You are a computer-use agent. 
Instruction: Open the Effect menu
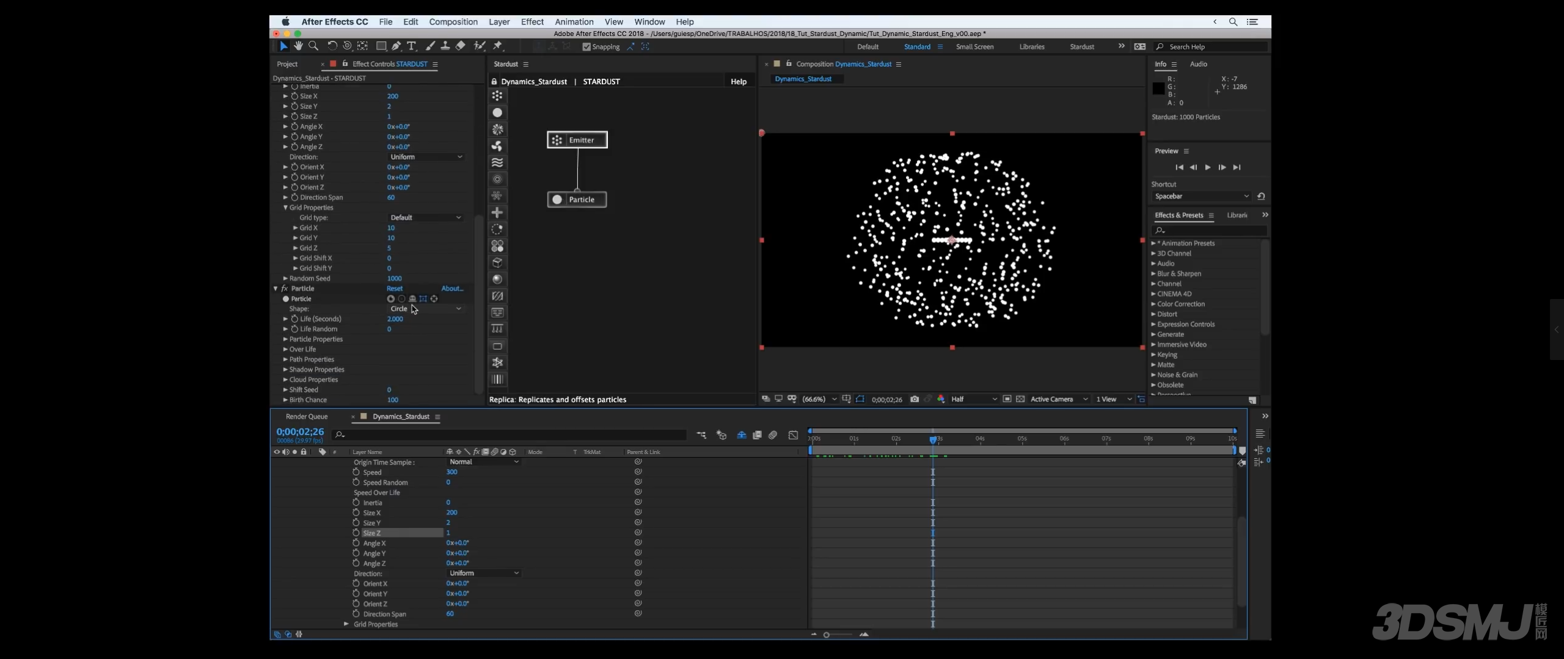tap(532, 21)
